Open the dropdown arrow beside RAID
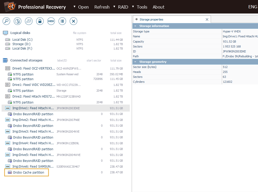Image resolution: width=258 pixels, height=192 pixels. point(114,7)
